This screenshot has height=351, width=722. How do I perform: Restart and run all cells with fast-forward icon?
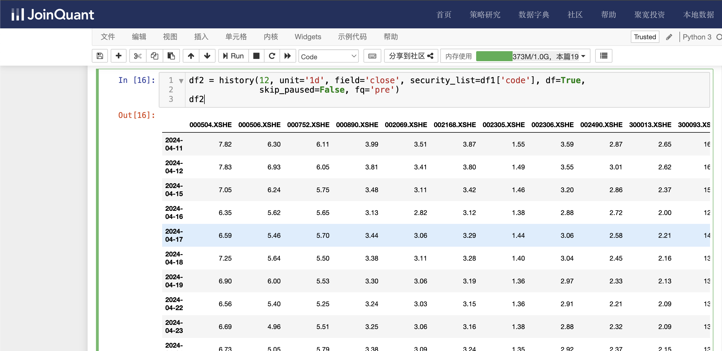(288, 56)
